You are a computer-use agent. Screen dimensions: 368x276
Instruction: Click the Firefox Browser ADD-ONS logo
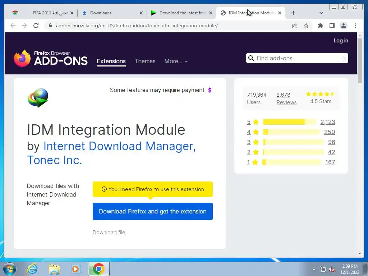pyautogui.click(x=51, y=58)
